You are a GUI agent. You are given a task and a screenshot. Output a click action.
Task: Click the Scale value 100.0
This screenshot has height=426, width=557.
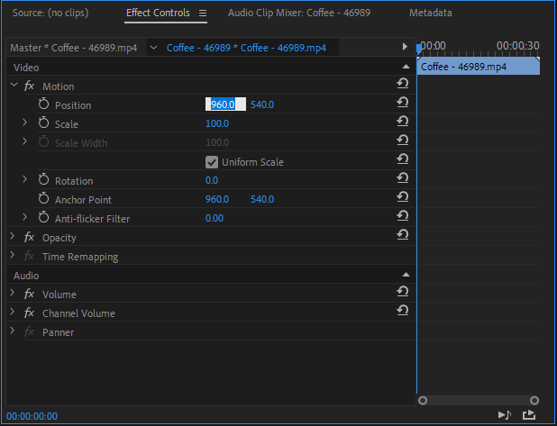(217, 123)
